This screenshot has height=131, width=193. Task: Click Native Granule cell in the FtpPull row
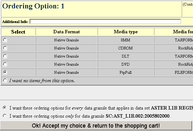[66, 72]
